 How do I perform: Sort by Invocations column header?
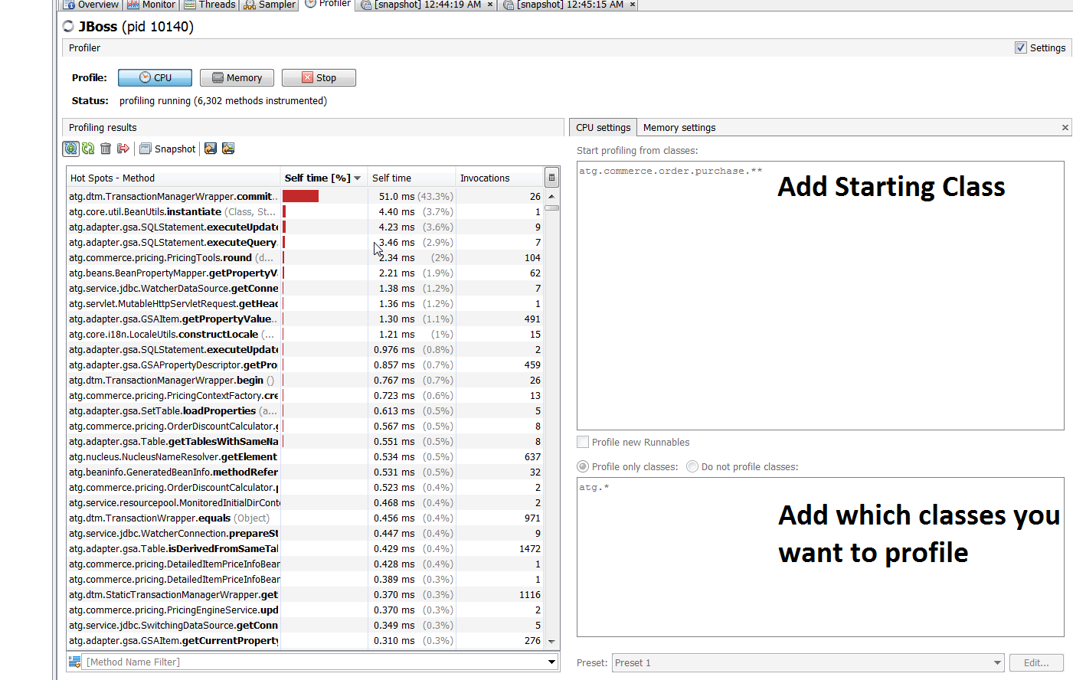coord(500,178)
